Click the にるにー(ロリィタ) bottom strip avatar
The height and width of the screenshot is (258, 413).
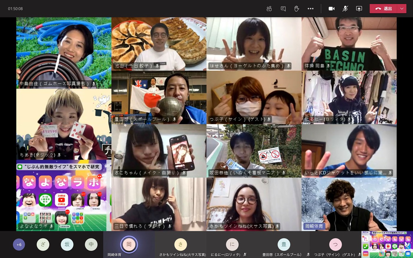click(x=232, y=244)
